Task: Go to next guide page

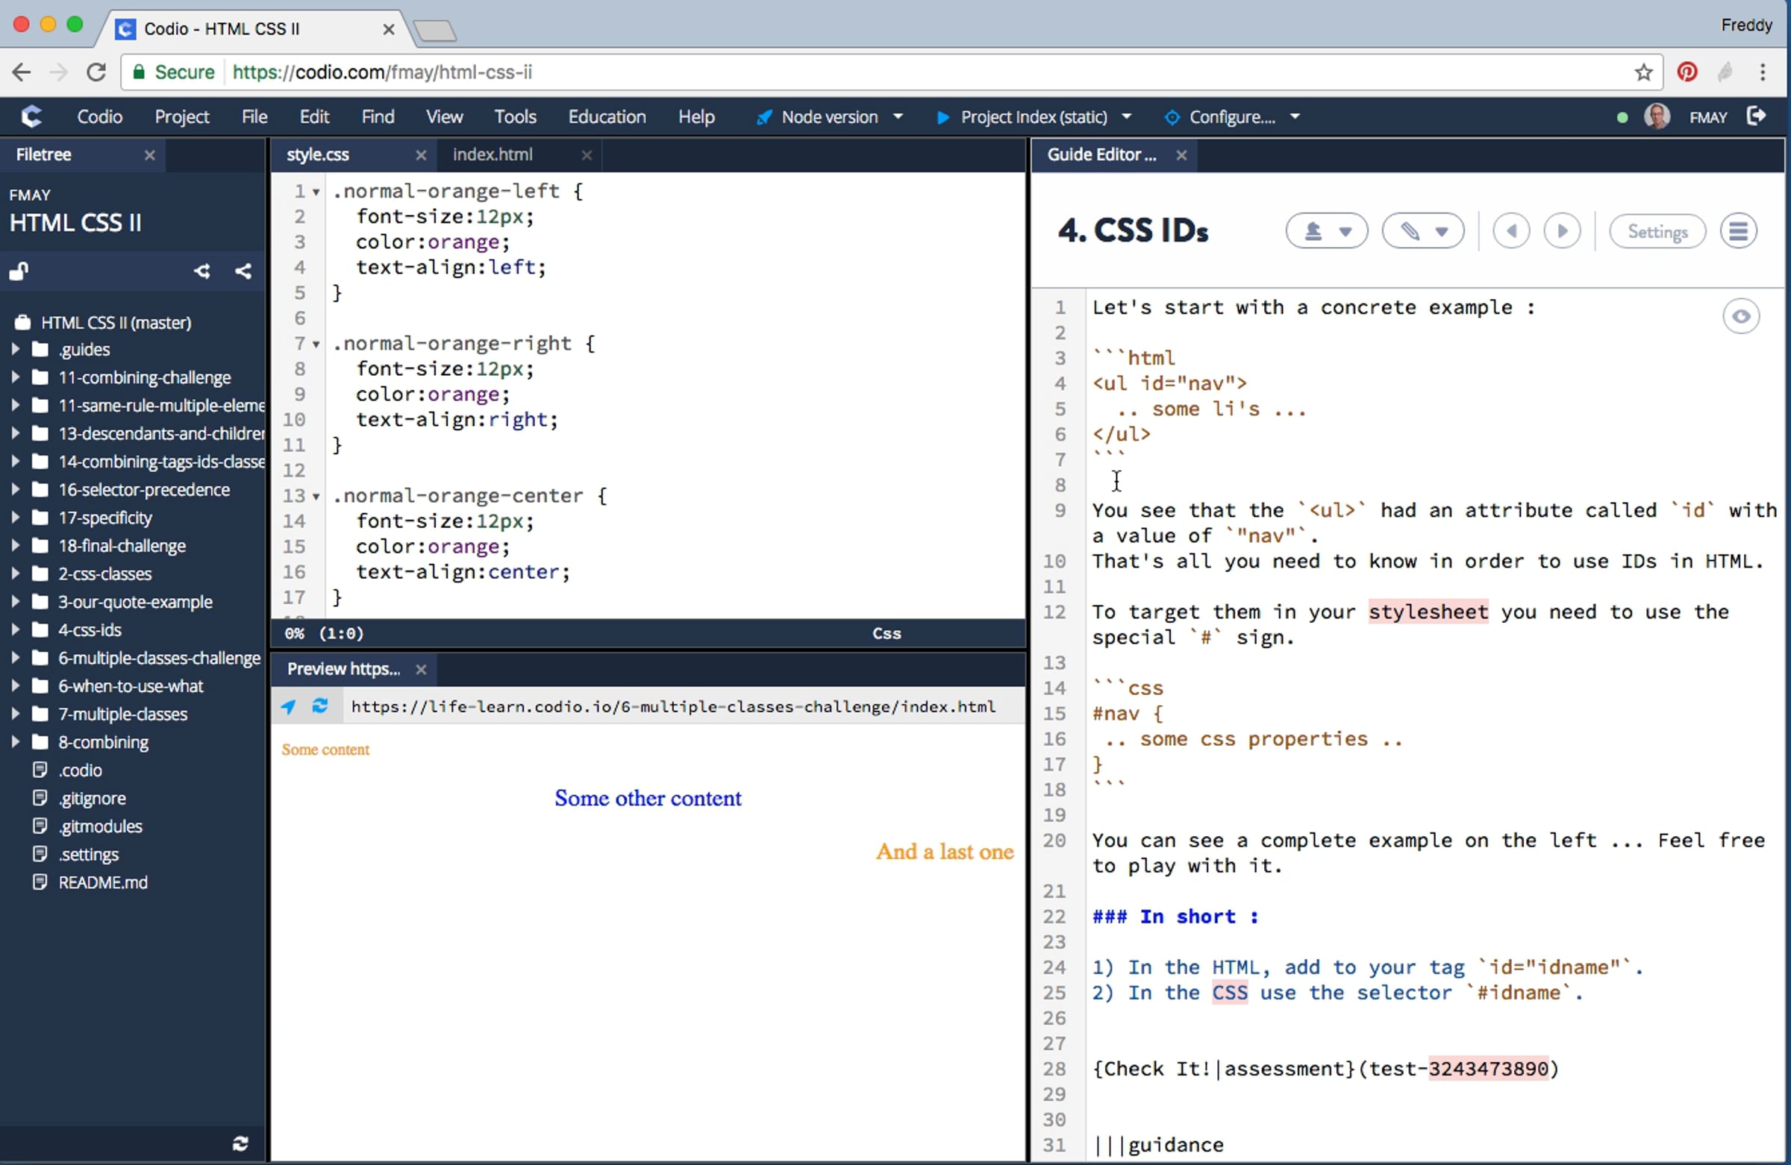Action: click(x=1562, y=231)
